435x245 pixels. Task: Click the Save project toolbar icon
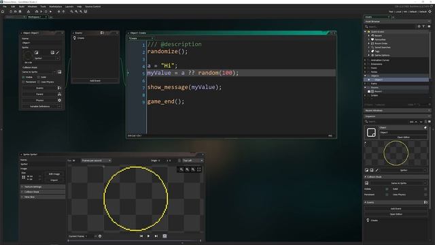pyautogui.click(x=20, y=12)
